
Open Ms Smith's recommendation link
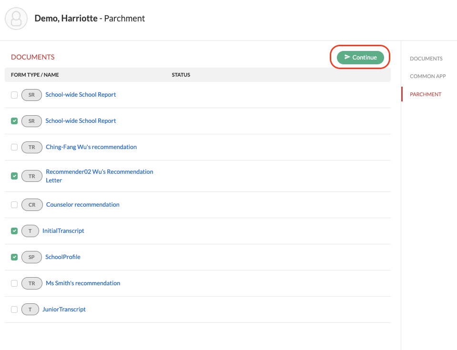(83, 283)
